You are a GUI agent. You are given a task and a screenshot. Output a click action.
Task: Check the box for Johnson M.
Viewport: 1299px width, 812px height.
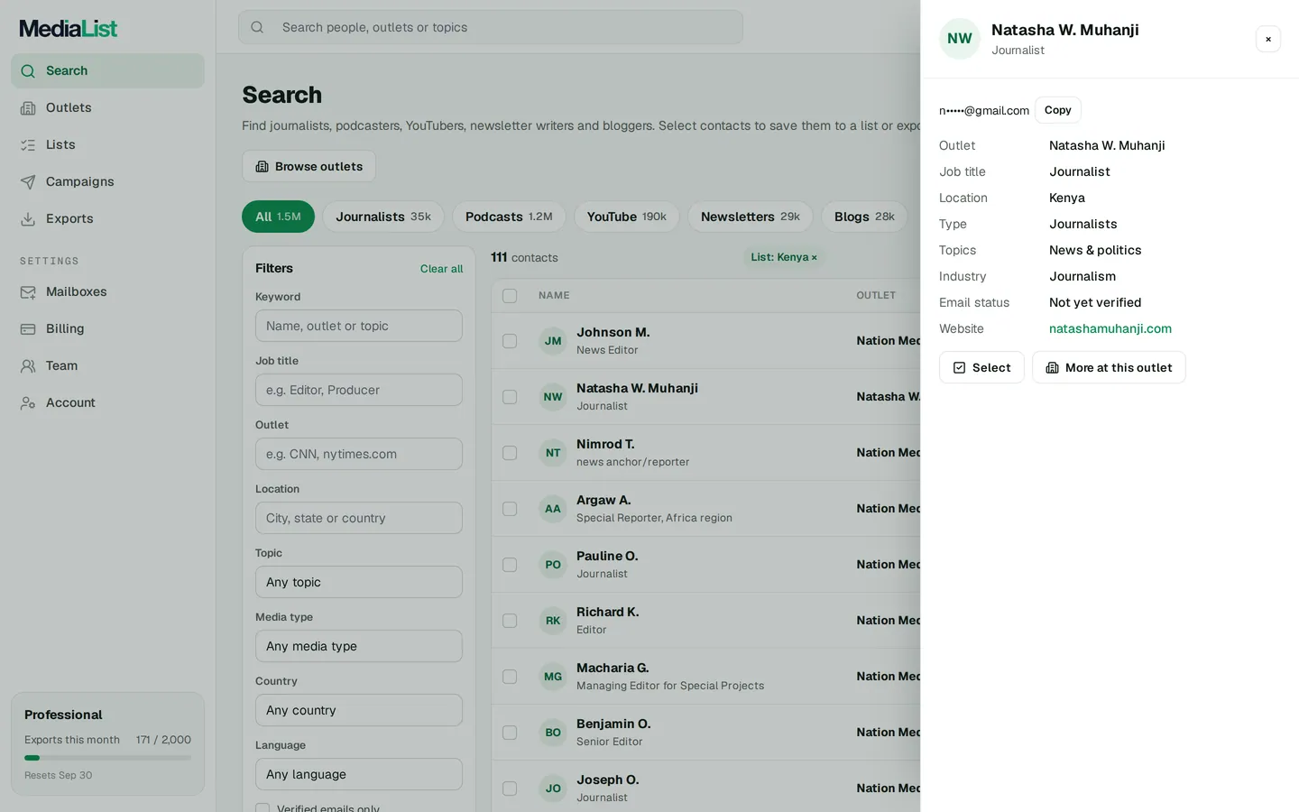510,341
